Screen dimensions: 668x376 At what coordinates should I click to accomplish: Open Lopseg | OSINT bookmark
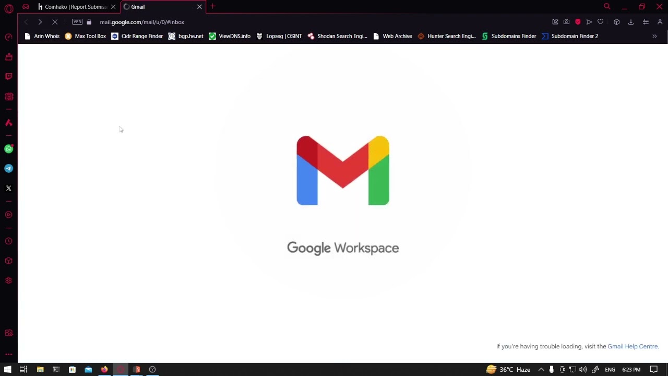click(279, 36)
